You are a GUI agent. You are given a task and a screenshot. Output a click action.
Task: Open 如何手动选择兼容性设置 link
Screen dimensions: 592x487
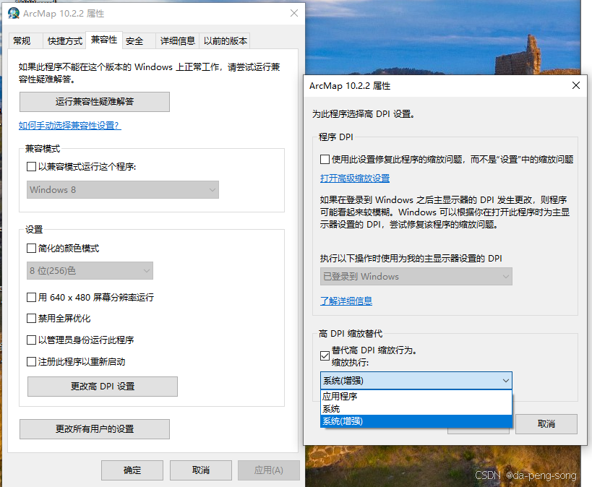[x=70, y=125]
